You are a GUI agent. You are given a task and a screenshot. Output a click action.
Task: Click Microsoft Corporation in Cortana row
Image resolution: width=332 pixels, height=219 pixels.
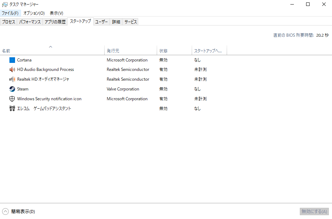[x=127, y=60]
